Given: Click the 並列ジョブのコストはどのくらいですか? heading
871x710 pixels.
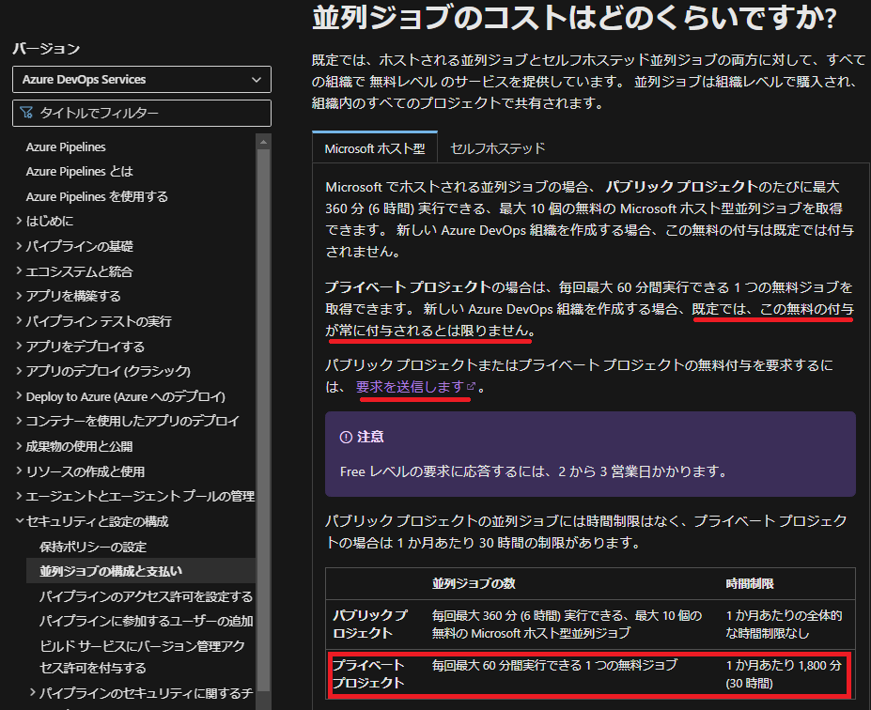Looking at the screenshot, I should point(574,18).
